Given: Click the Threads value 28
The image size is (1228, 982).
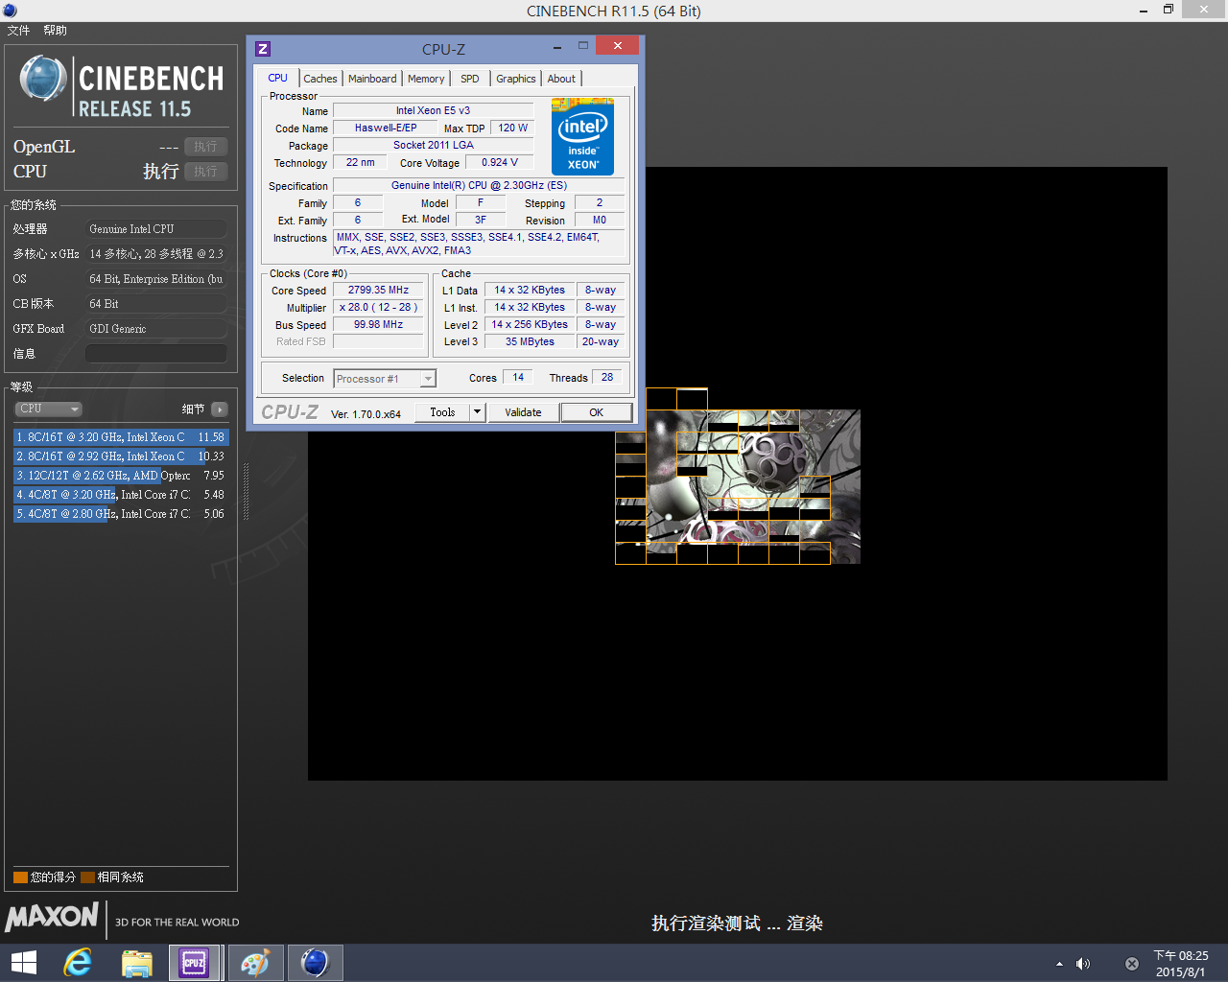Looking at the screenshot, I should pos(607,377).
